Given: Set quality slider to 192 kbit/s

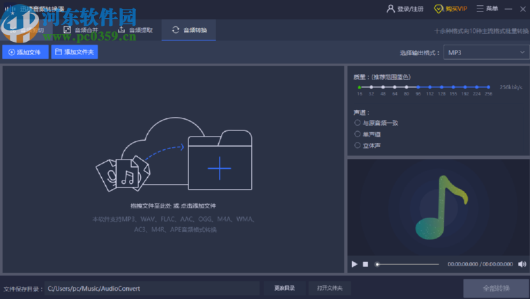Looking at the screenshot, I should [465, 87].
